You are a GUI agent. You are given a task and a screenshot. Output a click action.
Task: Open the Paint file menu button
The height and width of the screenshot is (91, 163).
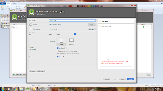pyautogui.click(x=3, y=3)
